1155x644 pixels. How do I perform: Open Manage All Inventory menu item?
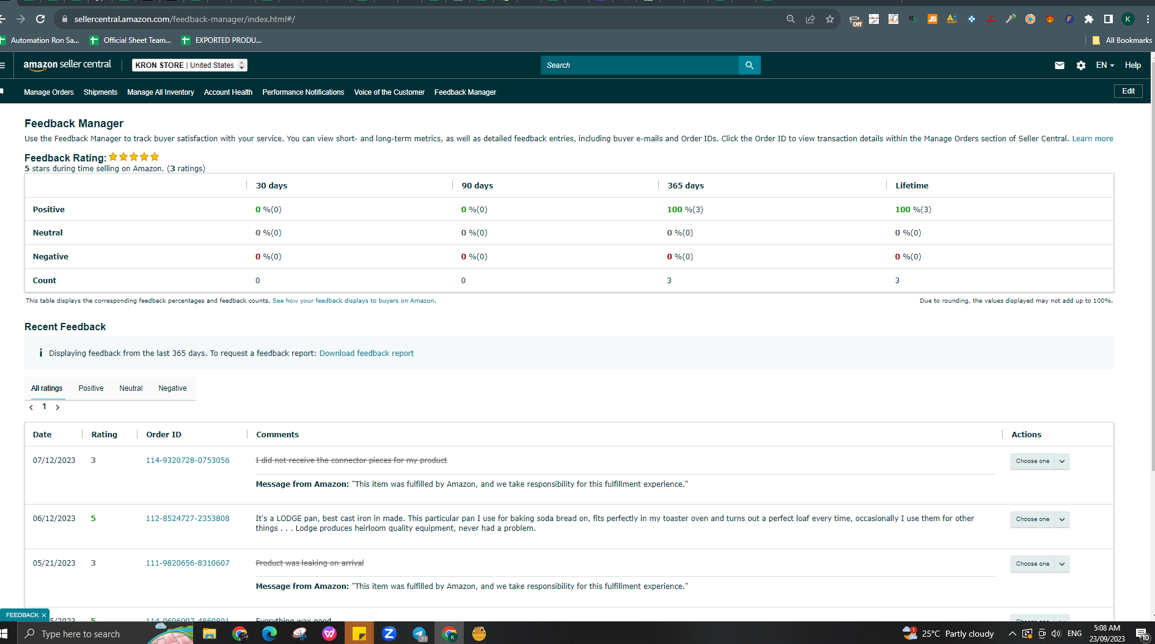click(x=161, y=92)
